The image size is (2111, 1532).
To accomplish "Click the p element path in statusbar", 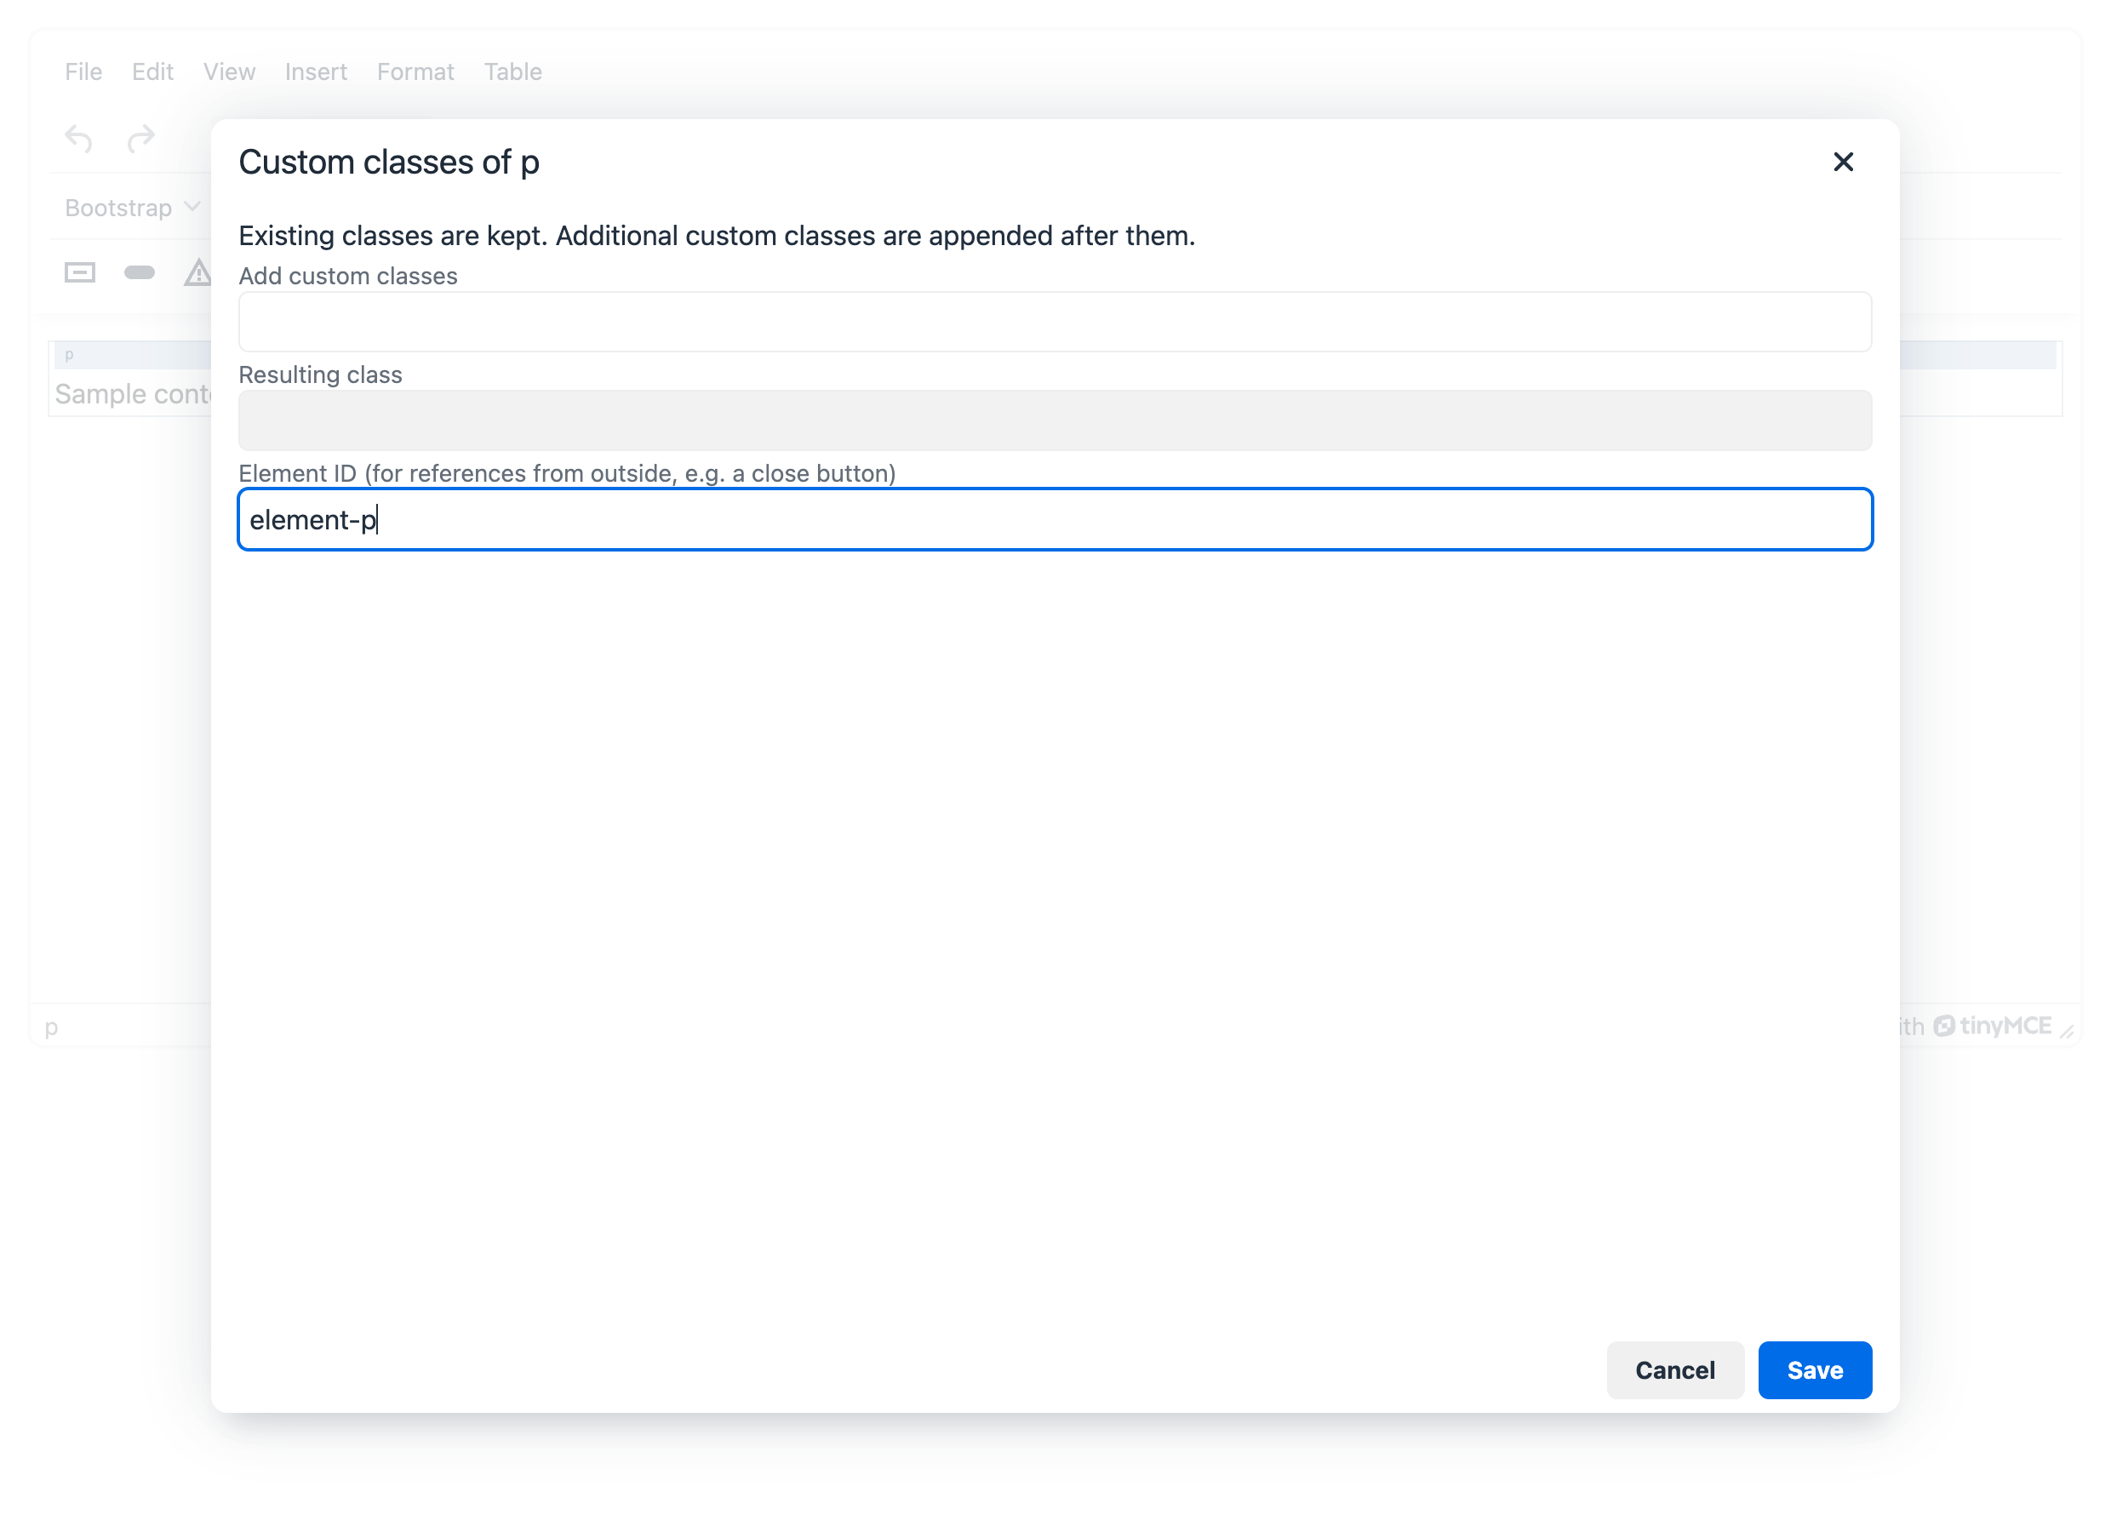I will 51,1026.
